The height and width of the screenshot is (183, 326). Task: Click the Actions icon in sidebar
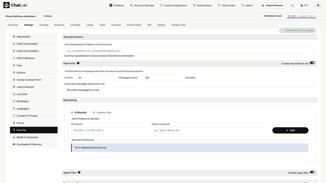tap(14, 72)
